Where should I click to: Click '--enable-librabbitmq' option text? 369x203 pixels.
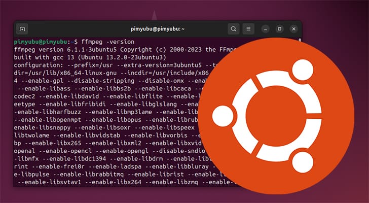(88, 174)
